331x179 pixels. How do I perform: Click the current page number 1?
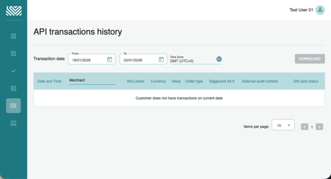[x=312, y=127]
